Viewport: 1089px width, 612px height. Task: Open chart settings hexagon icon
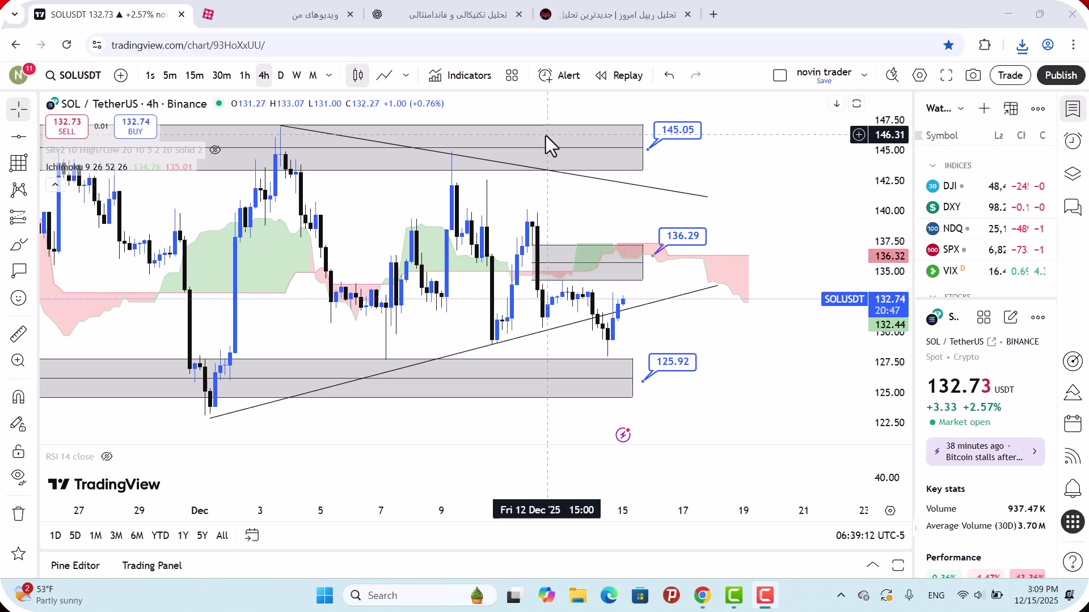(919, 75)
